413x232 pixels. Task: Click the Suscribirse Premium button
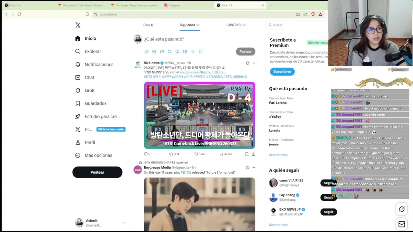click(x=282, y=72)
